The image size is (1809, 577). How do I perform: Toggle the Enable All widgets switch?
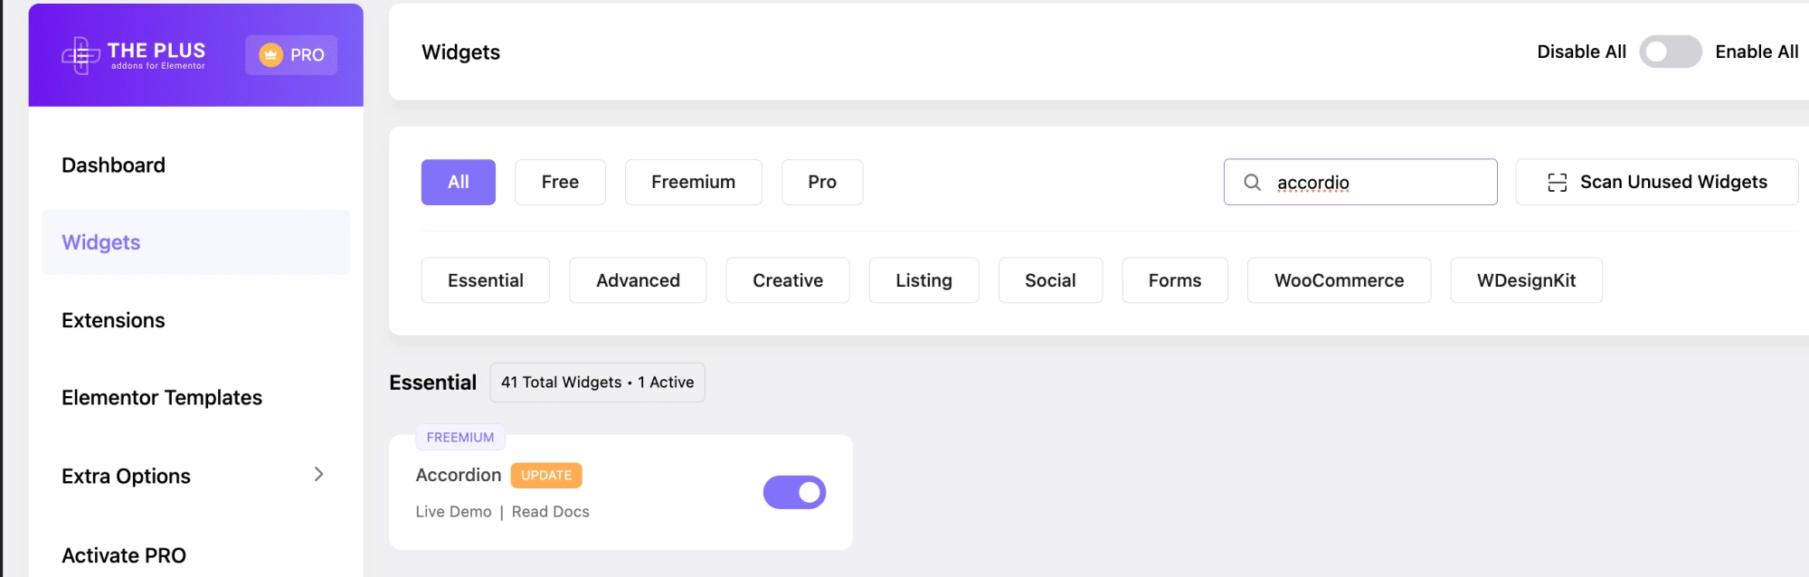point(1669,52)
